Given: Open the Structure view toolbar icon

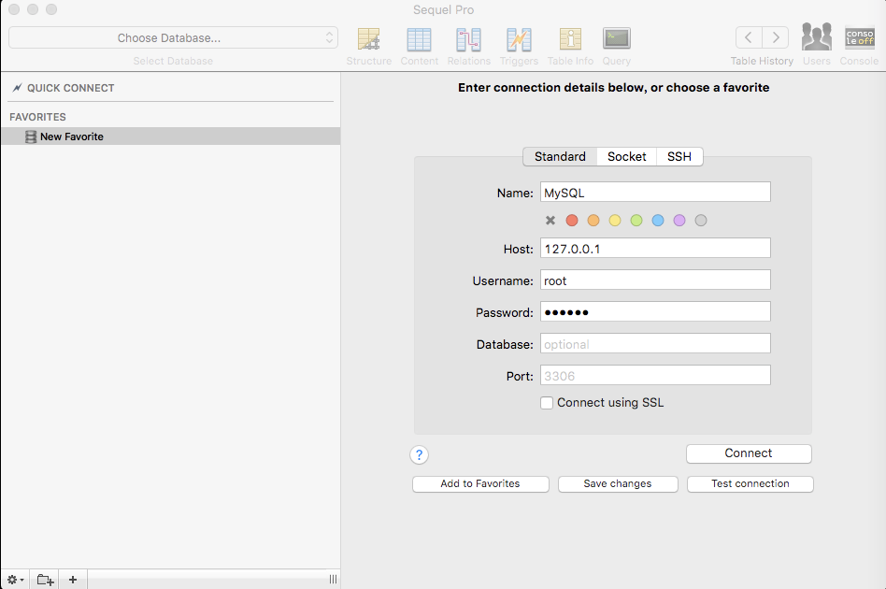Looking at the screenshot, I should pos(369,39).
